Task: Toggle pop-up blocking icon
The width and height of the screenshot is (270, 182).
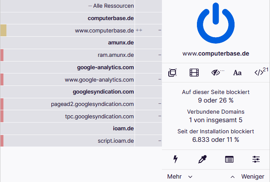Action: point(173,73)
